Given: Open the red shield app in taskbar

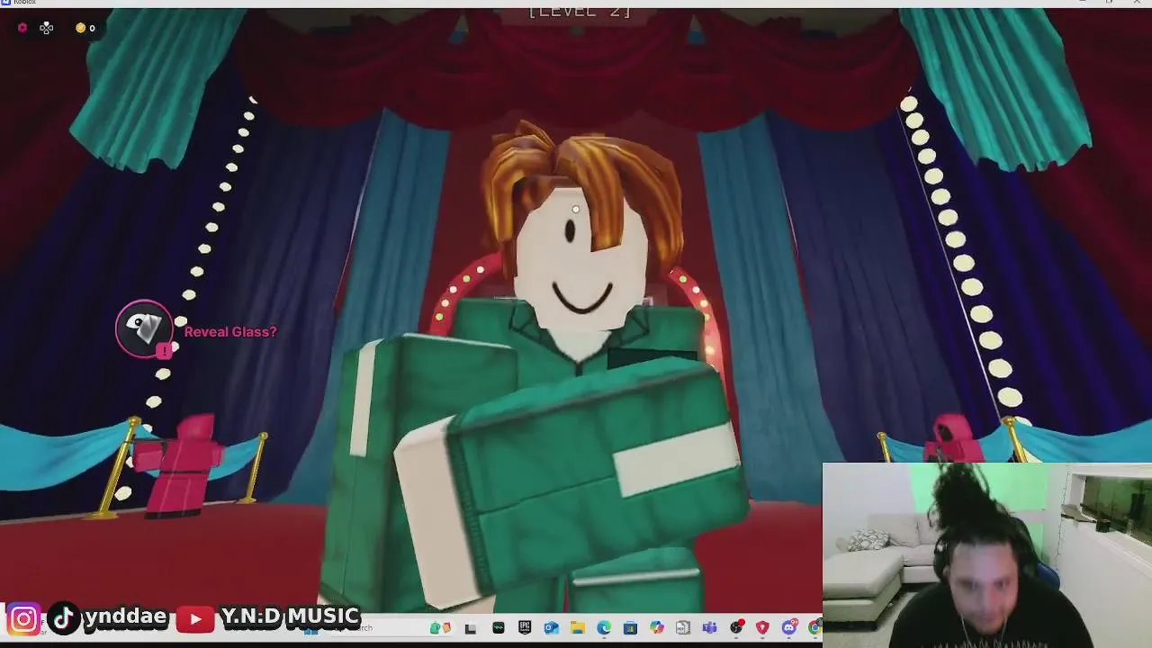Looking at the screenshot, I should pyautogui.click(x=762, y=627).
